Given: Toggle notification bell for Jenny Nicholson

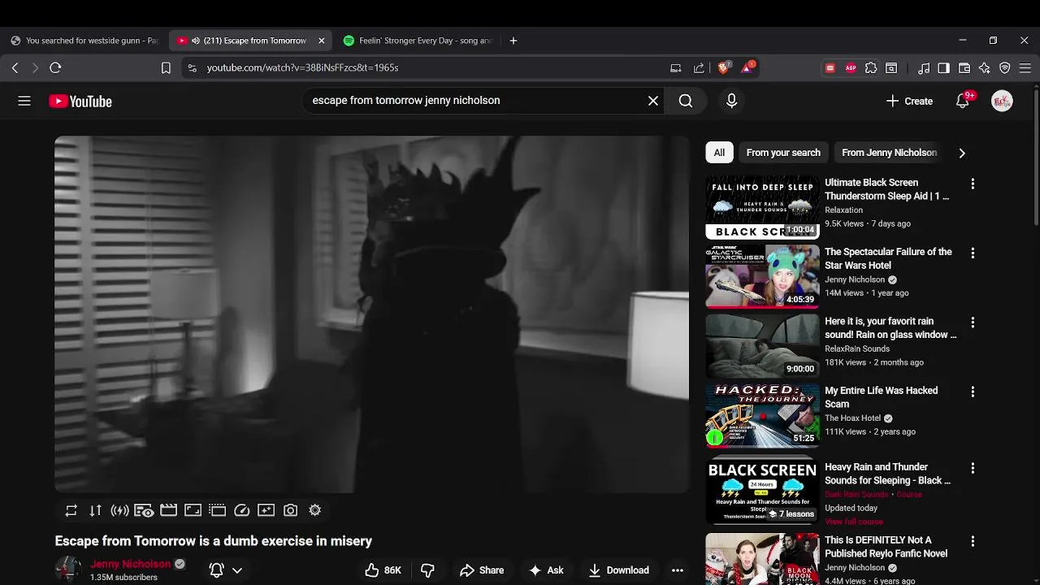Looking at the screenshot, I should 217,570.
